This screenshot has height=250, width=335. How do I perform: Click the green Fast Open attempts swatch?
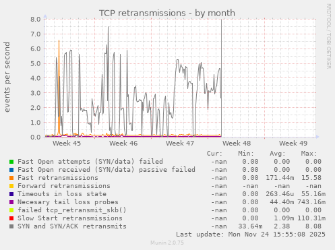click(11, 162)
